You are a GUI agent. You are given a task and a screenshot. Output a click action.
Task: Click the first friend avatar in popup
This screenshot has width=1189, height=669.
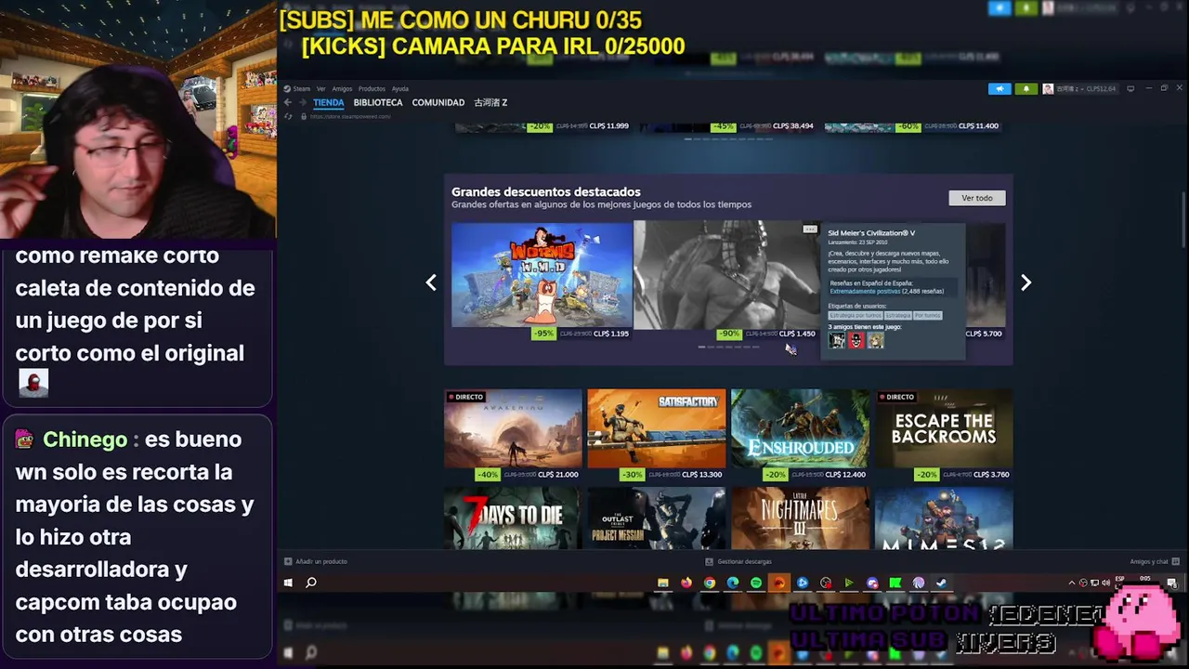point(837,340)
